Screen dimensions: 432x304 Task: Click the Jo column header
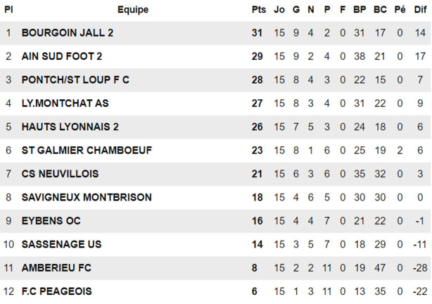[279, 10]
